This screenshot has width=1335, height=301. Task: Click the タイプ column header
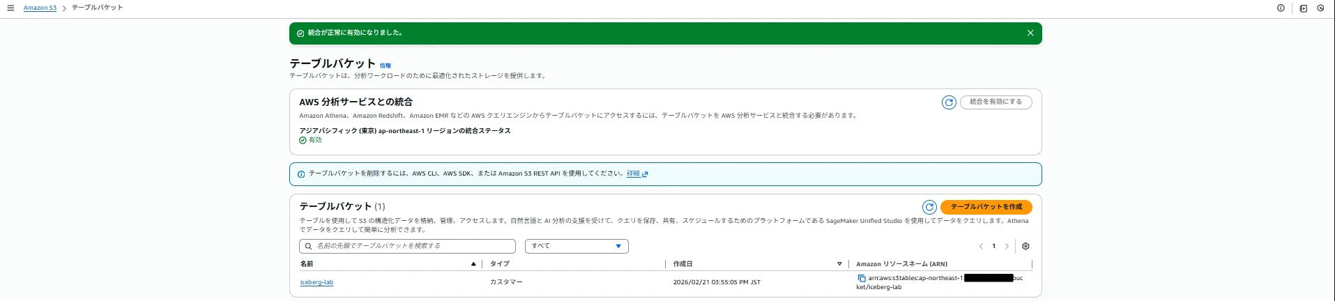pos(500,264)
